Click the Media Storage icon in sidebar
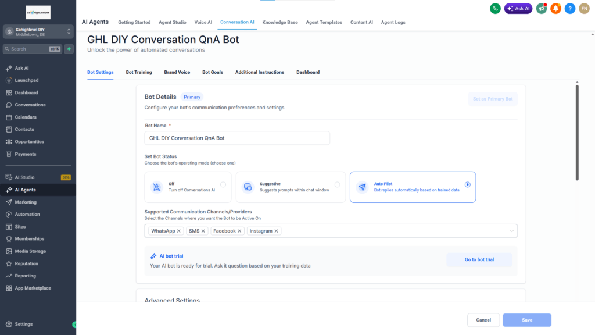The image size is (595, 335). click(x=9, y=251)
